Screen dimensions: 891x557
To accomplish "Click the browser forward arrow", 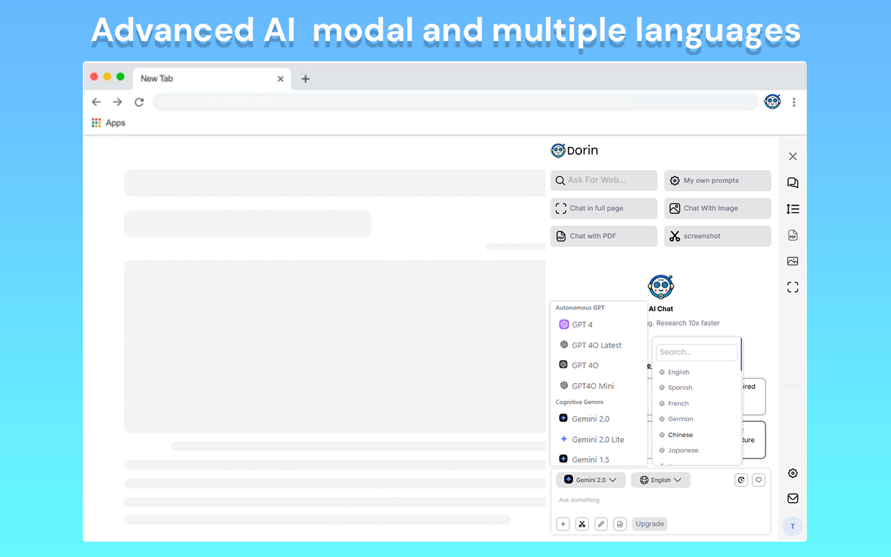I will click(118, 102).
